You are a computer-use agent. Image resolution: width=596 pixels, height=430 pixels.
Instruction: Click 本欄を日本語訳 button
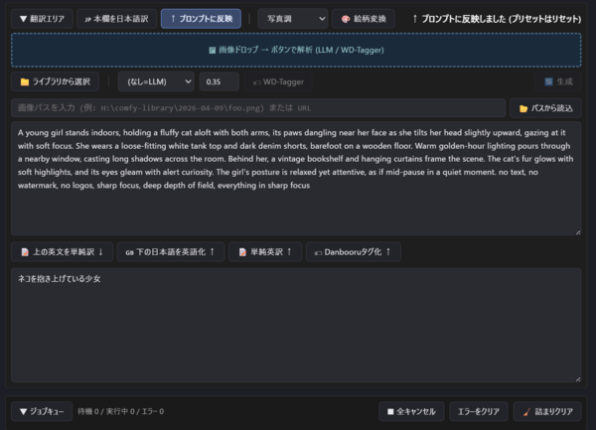(x=116, y=19)
